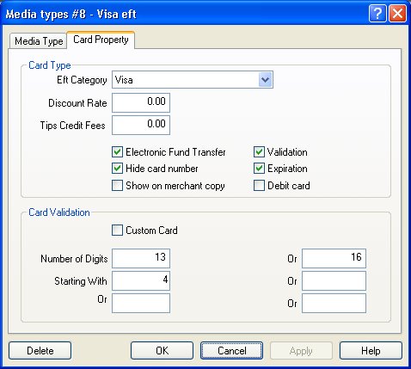This screenshot has width=411, height=369.
Task: Open the Eft Category dropdown arrow
Action: click(x=265, y=80)
